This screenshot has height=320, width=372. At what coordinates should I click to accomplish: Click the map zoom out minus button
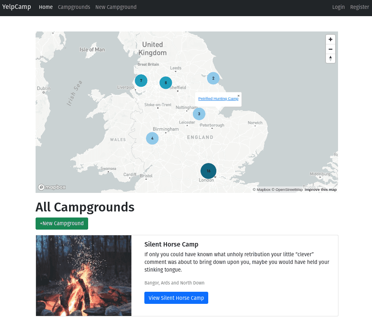pyautogui.click(x=330, y=49)
